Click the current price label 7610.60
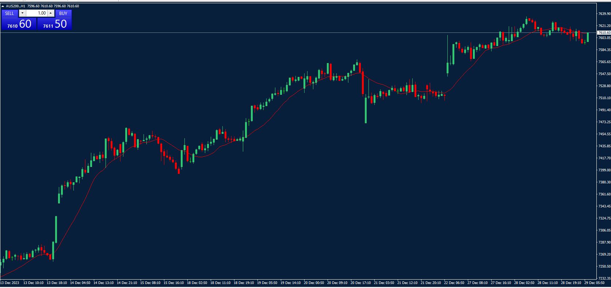The width and height of the screenshot is (611, 288). (604, 33)
